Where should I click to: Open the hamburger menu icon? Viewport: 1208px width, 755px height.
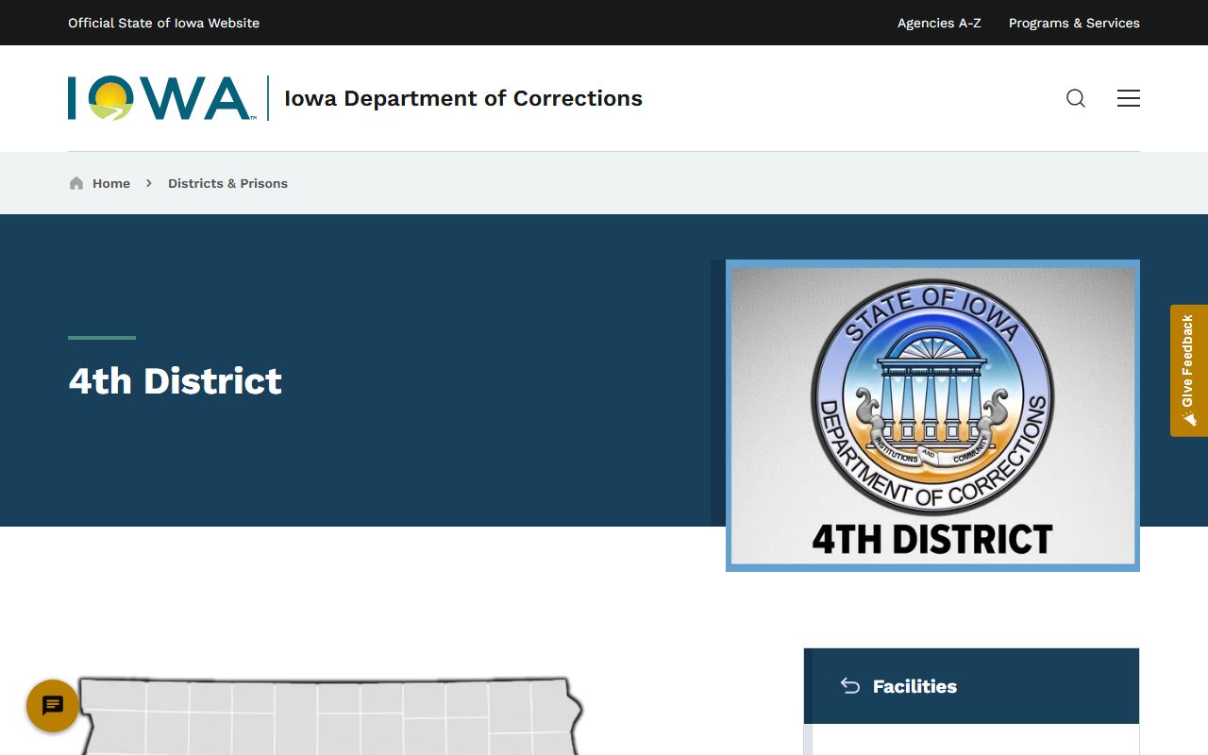tap(1129, 98)
